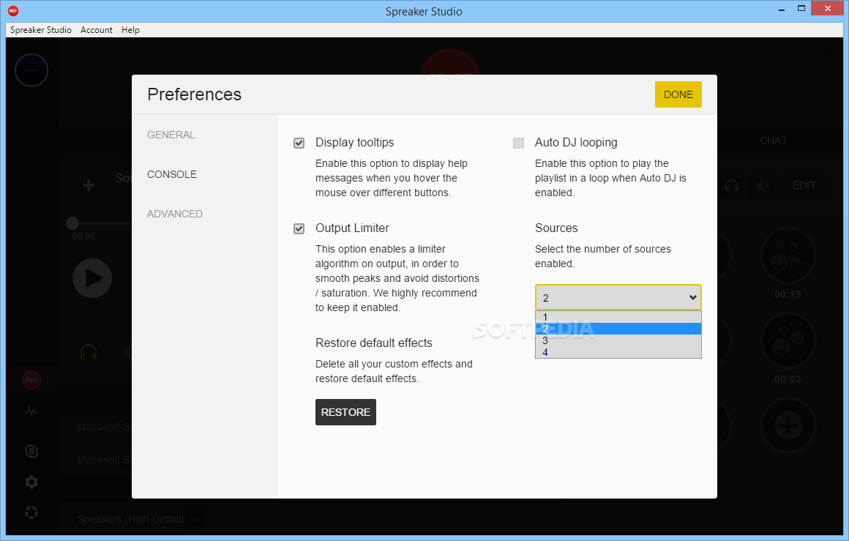Add a new sound effect slot

click(x=788, y=426)
